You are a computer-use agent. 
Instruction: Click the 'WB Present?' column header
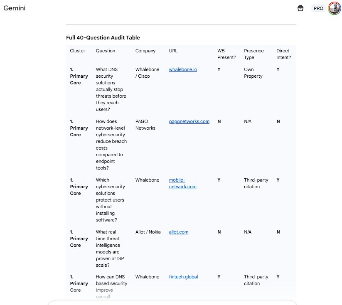pos(226,54)
